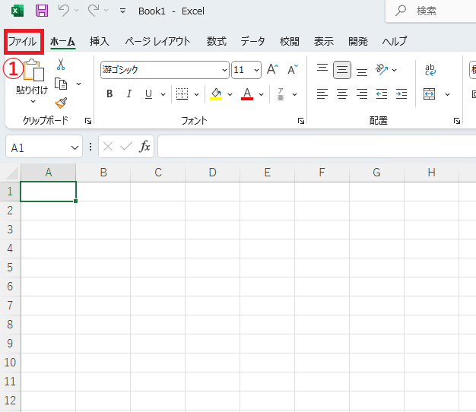Increase font size with large A icon
The height and width of the screenshot is (412, 476).
tap(272, 69)
